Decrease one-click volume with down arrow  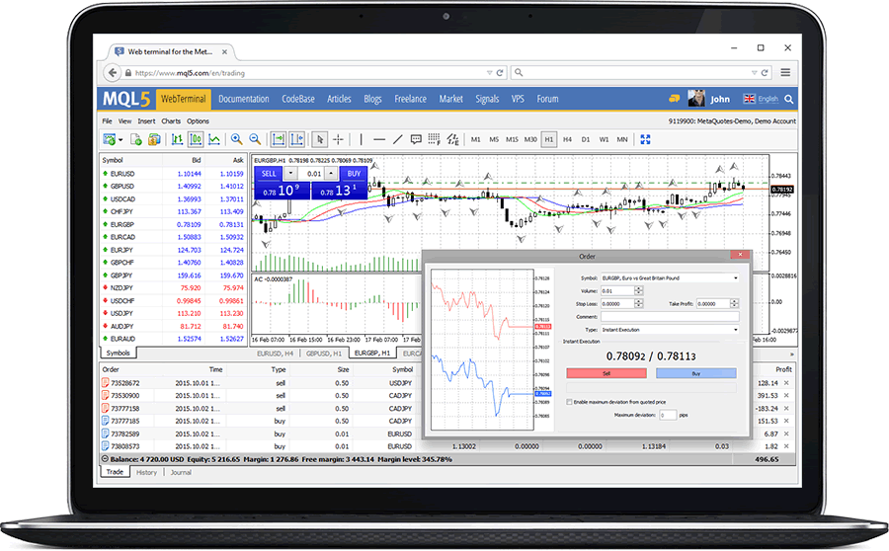click(x=290, y=173)
